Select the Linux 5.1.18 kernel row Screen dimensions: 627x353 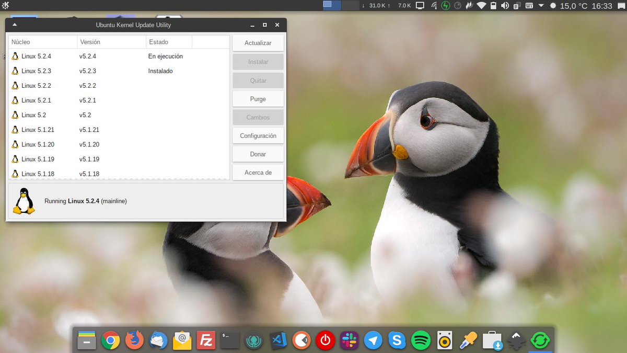pyautogui.click(x=119, y=173)
